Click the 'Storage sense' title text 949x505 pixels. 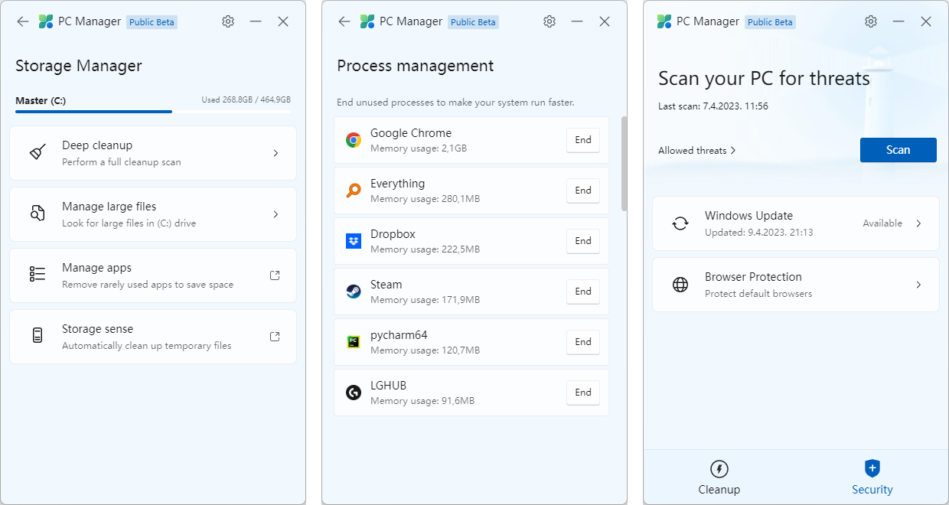pos(97,329)
